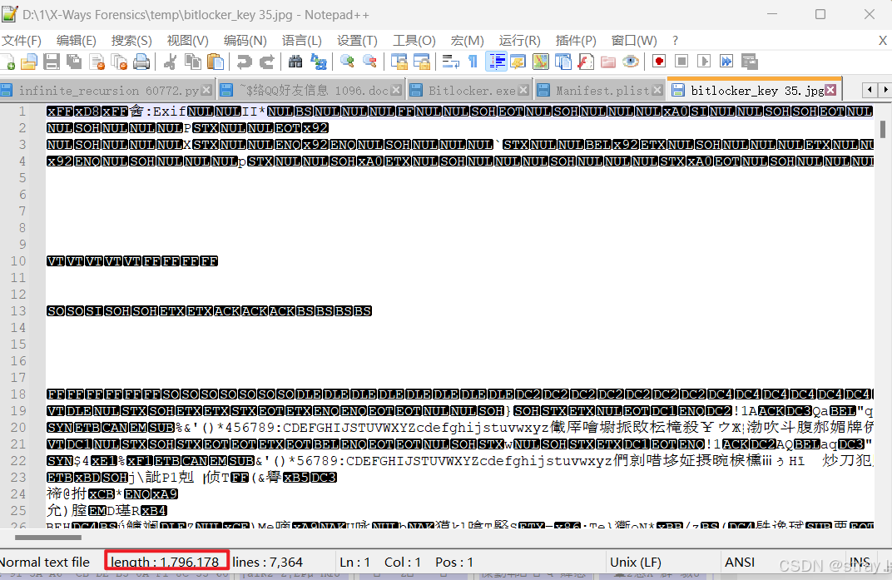The image size is (892, 580).
Task: Redo the last undone action
Action: click(267, 62)
